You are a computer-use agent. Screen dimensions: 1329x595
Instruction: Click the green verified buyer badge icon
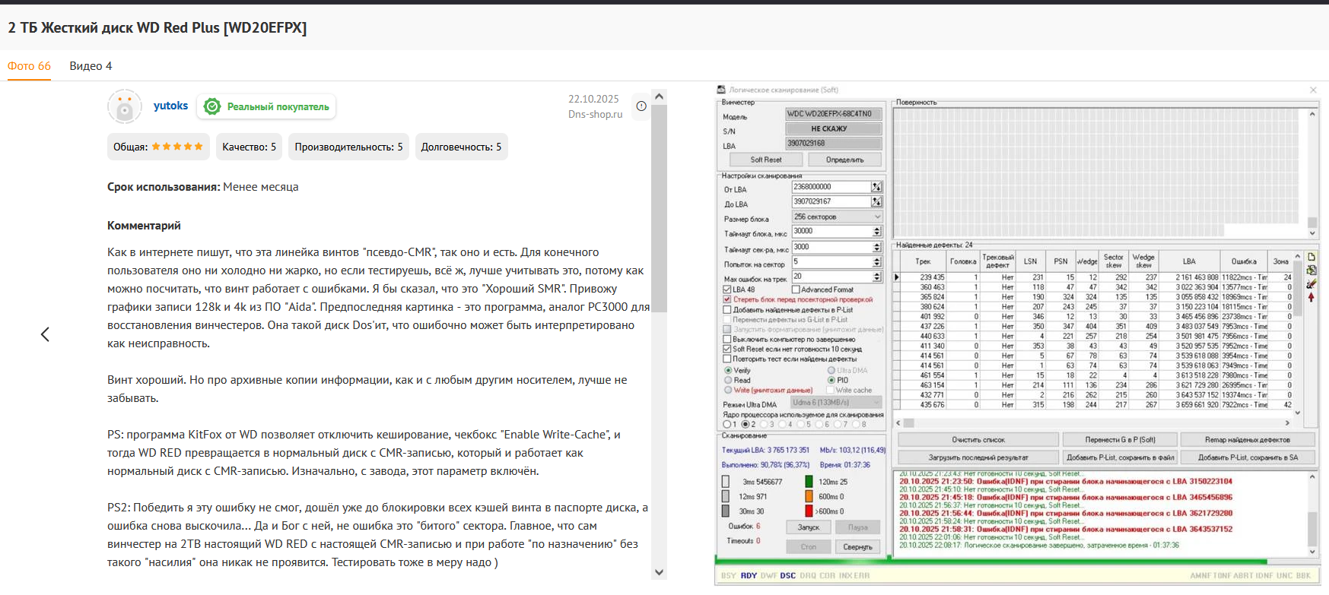(213, 106)
